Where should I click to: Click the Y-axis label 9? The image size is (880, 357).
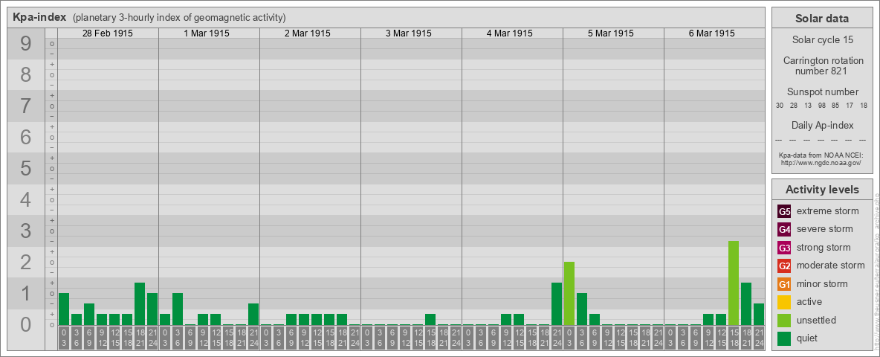coord(25,43)
